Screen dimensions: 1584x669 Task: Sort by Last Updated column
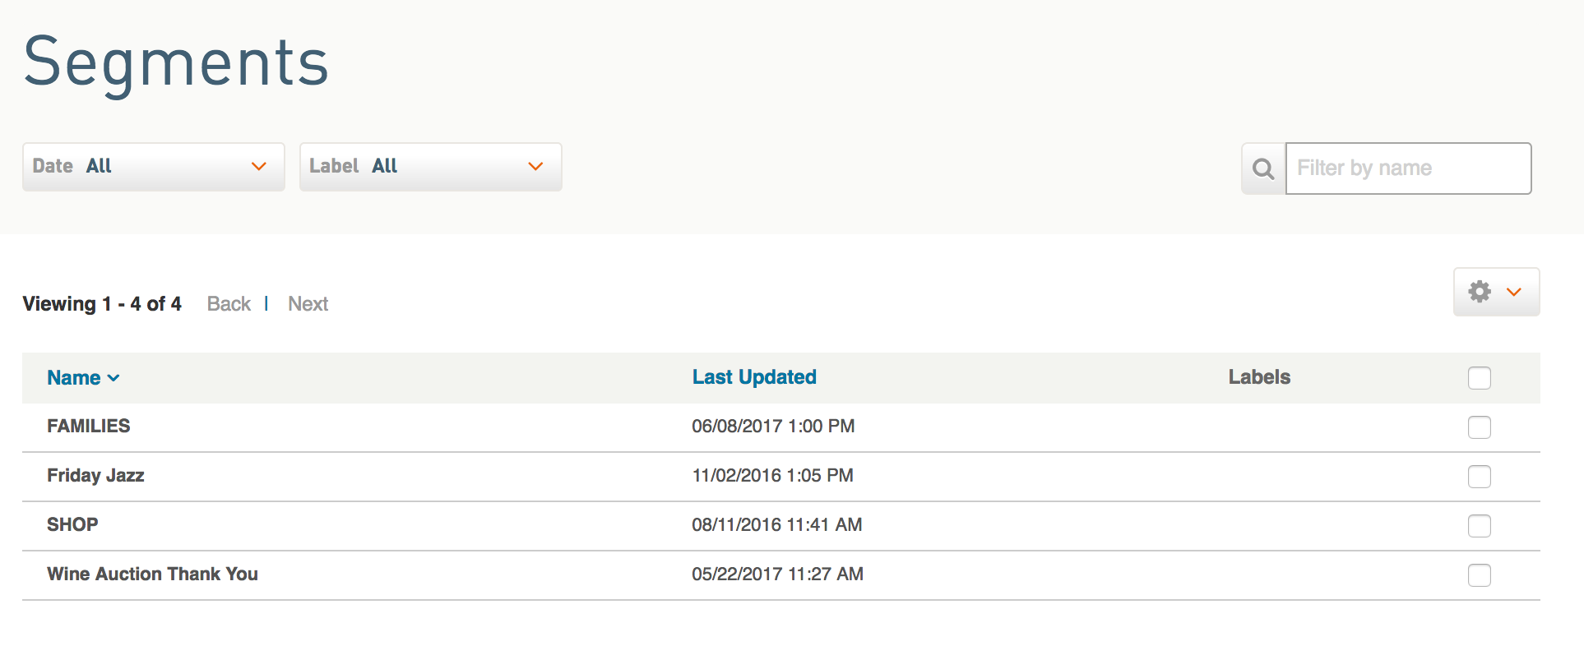[x=754, y=377]
